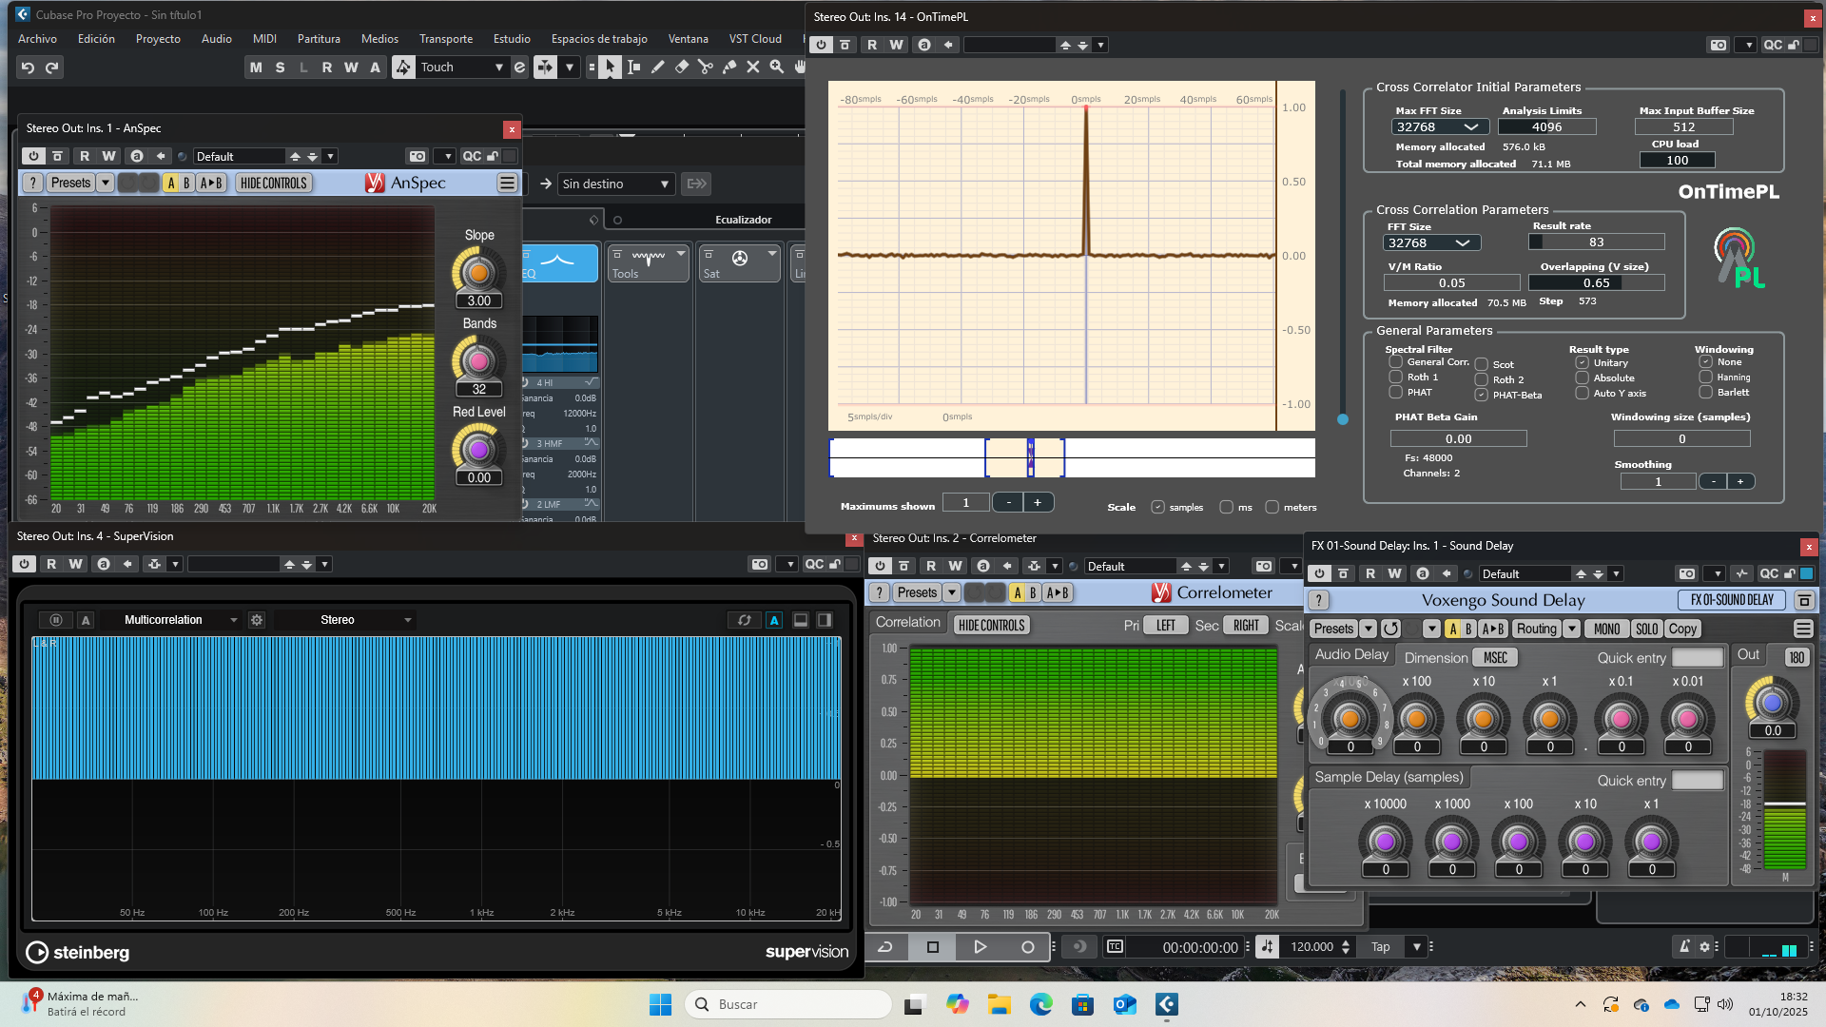1826x1027 pixels.
Task: Select Hanning windowing option
Action: (1705, 378)
